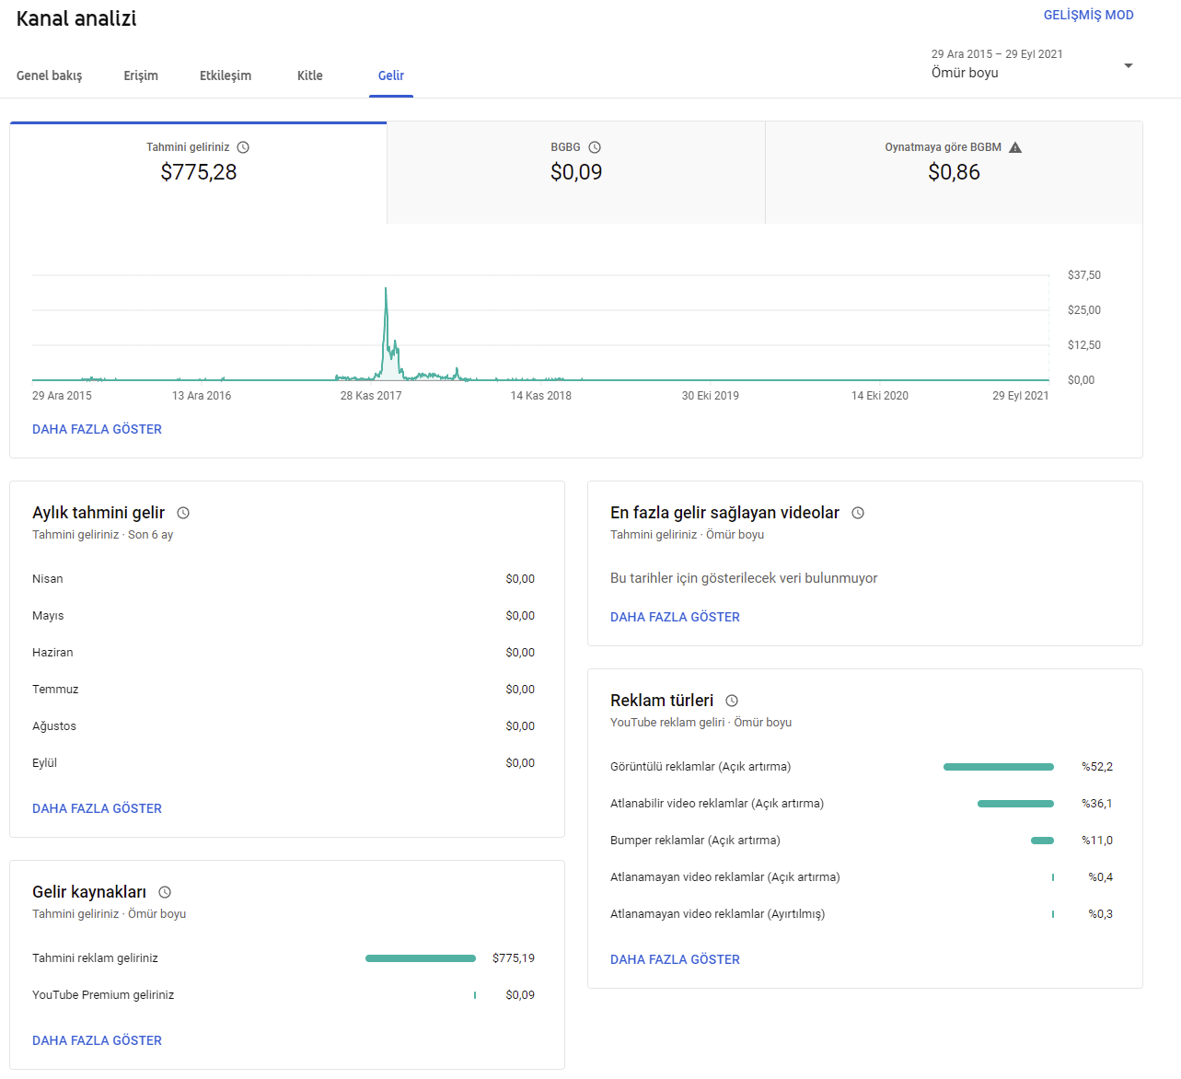Click the clock icon beside Tahmini geliriniz
This screenshot has width=1181, height=1079.
coord(243,147)
